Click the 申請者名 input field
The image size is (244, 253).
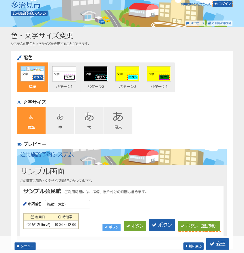pos(67,204)
